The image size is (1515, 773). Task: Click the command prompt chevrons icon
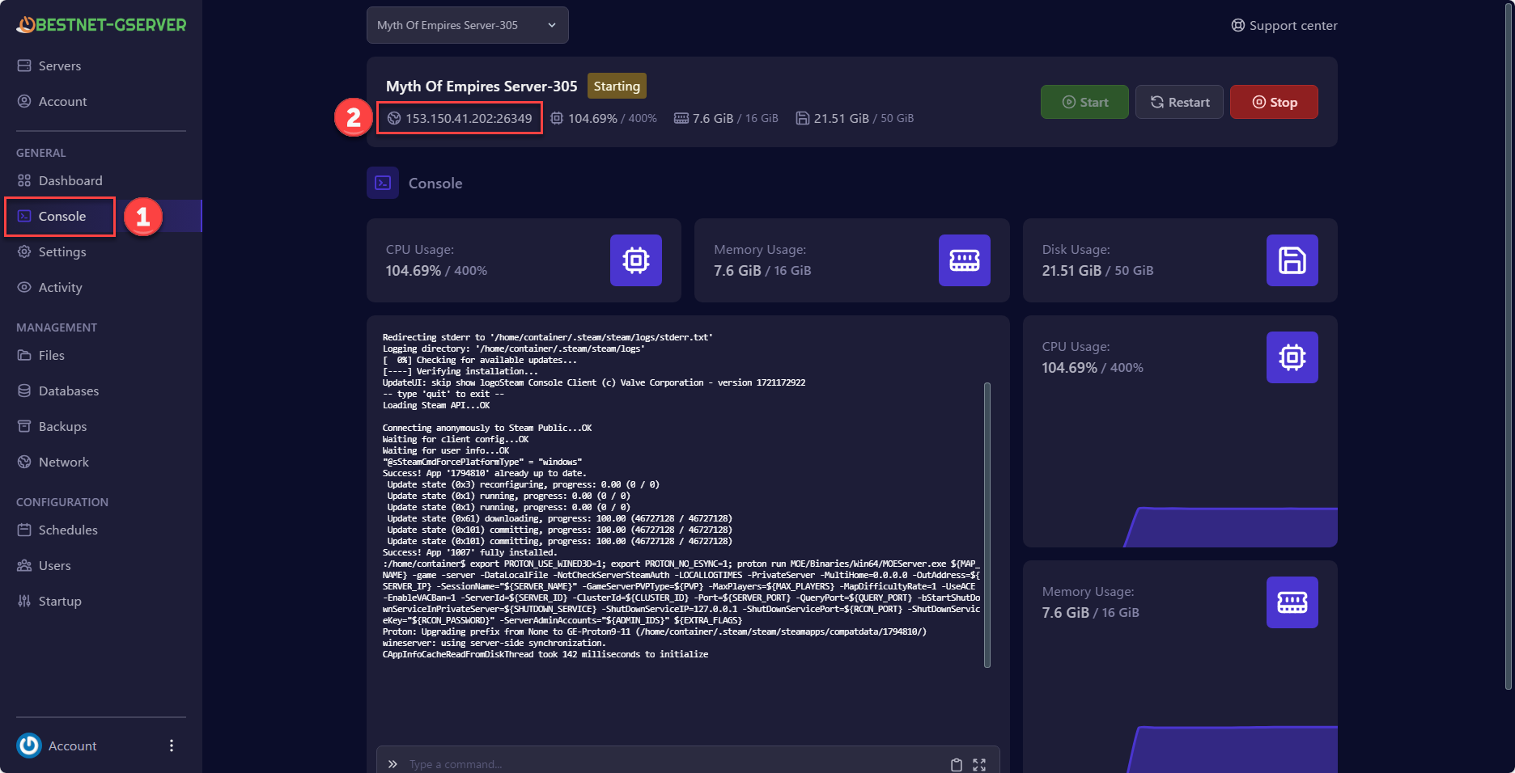click(x=393, y=764)
